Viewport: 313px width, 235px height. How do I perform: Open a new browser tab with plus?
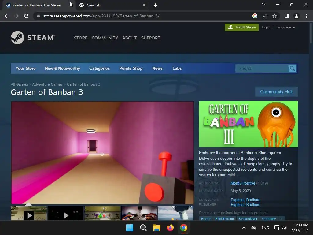pyautogui.click(x=156, y=5)
